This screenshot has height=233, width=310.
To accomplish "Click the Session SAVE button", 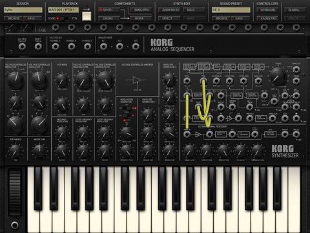I will (32, 18).
